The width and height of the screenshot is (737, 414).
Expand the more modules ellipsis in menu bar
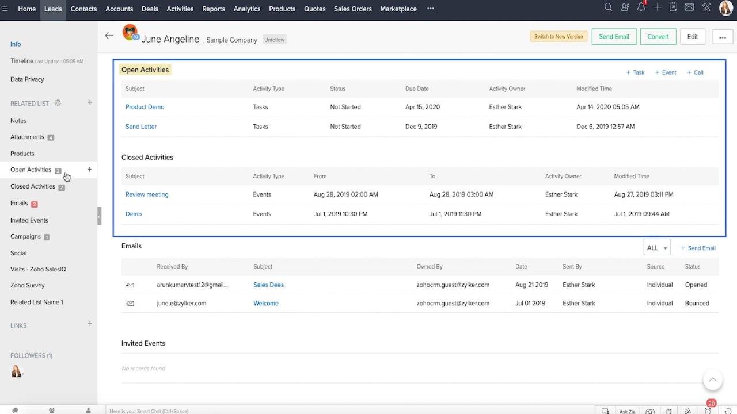[430, 9]
